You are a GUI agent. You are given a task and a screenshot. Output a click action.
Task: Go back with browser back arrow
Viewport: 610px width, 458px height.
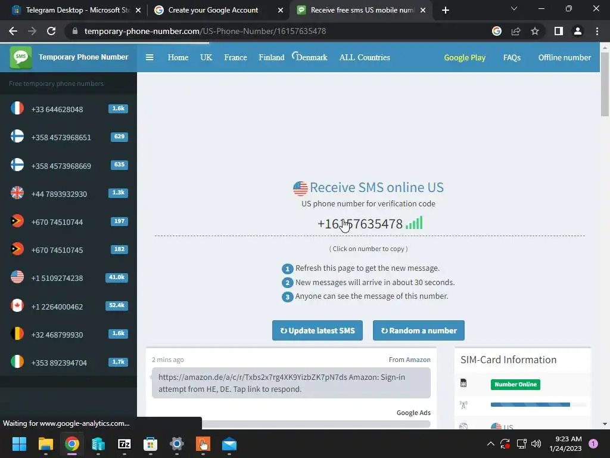pyautogui.click(x=13, y=31)
